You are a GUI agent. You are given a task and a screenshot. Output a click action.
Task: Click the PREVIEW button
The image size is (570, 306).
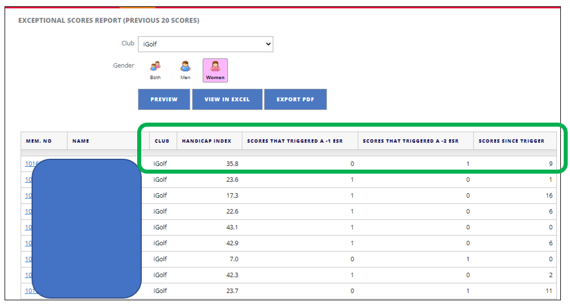point(164,99)
